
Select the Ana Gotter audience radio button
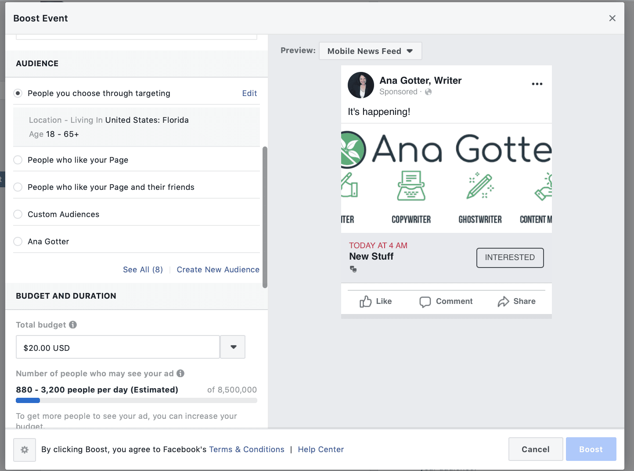(x=18, y=241)
